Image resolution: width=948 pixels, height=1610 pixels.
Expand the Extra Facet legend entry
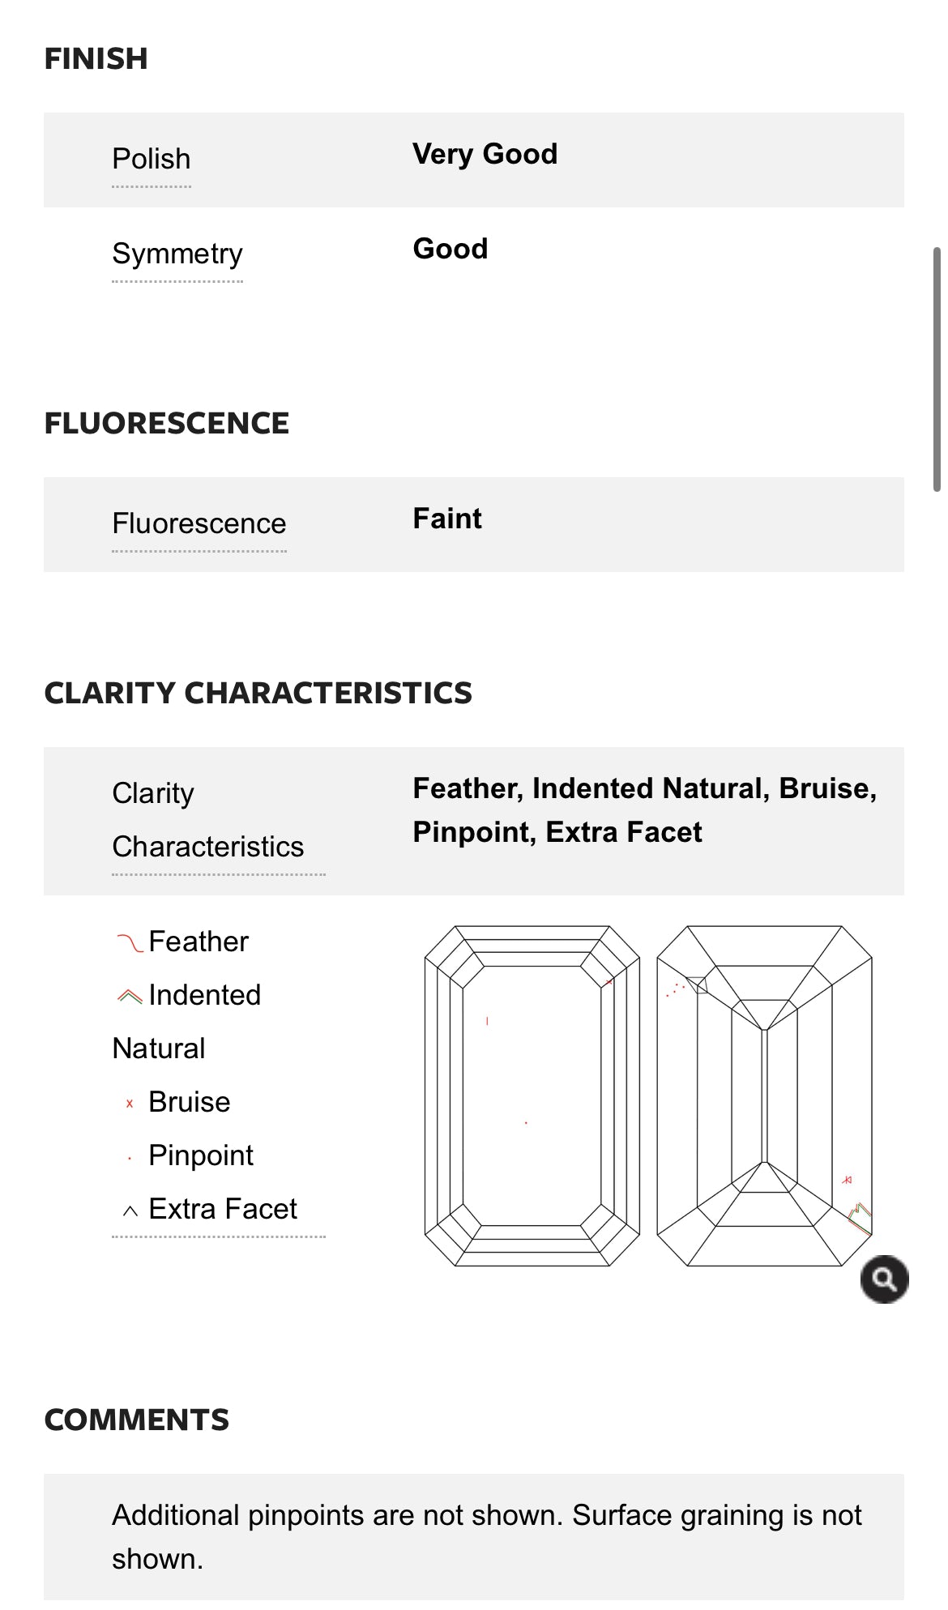(223, 1208)
